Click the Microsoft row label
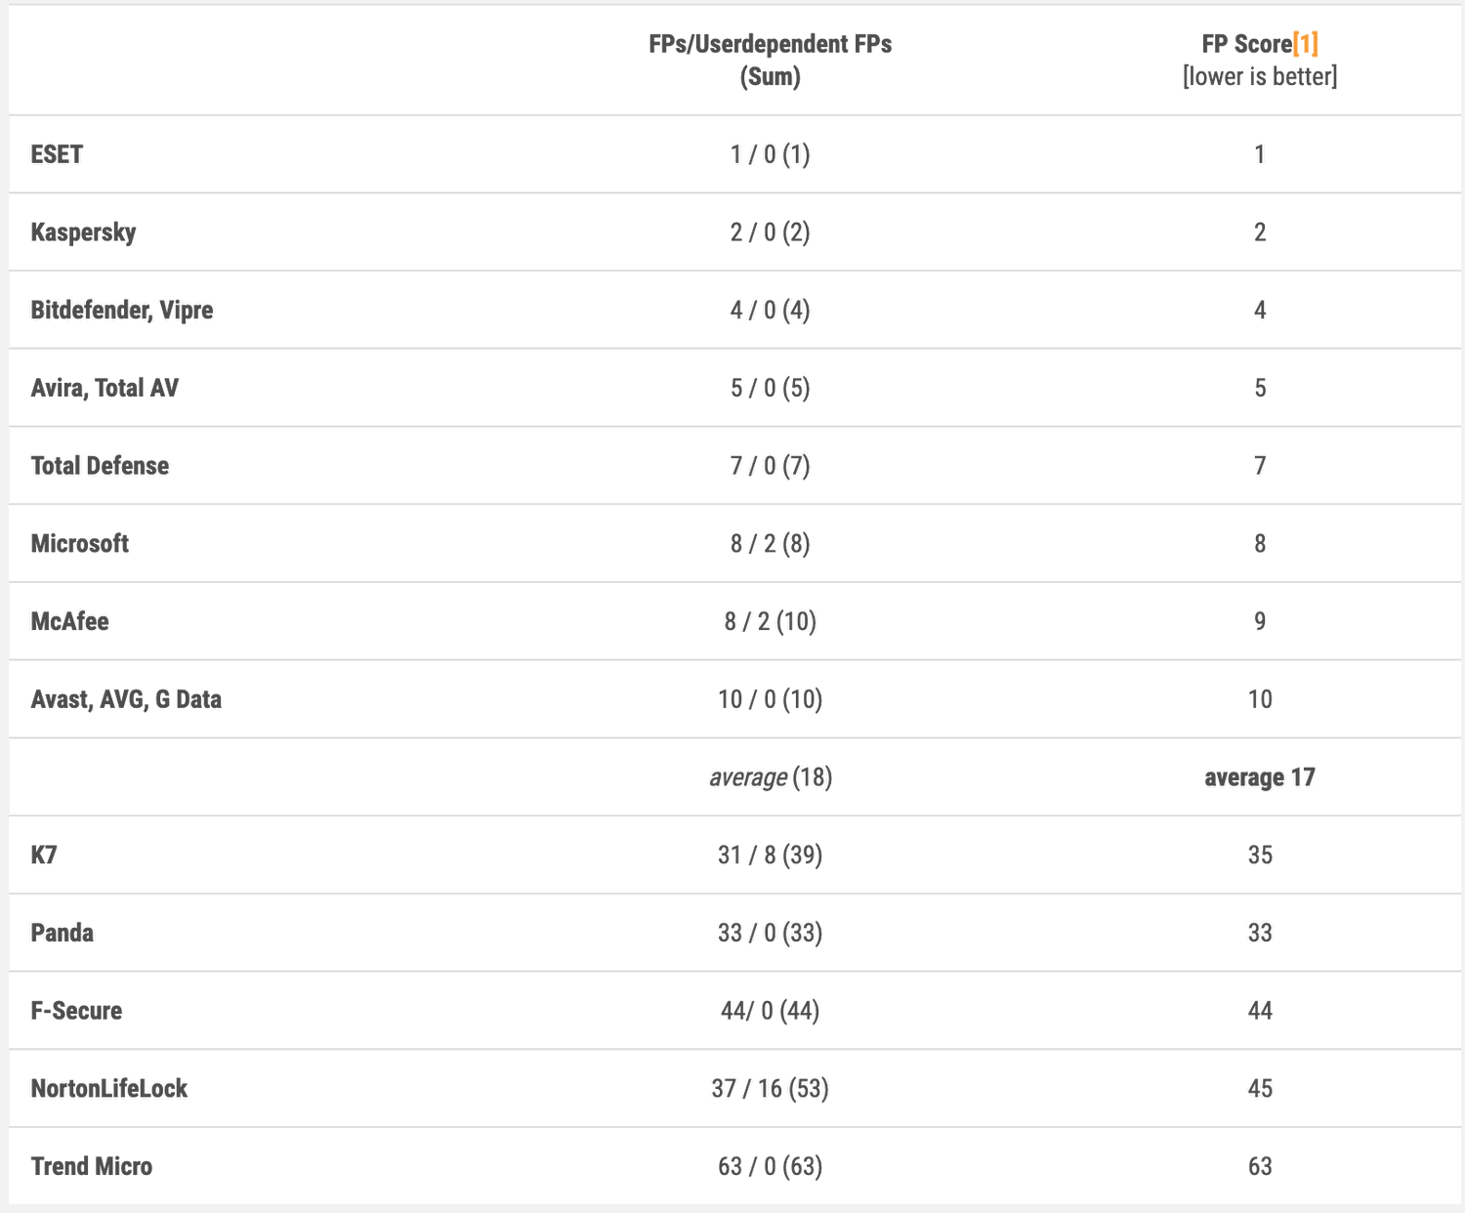The image size is (1465, 1213). [80, 544]
